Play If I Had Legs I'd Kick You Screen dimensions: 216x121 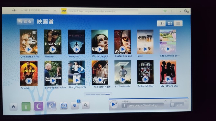(100, 49)
